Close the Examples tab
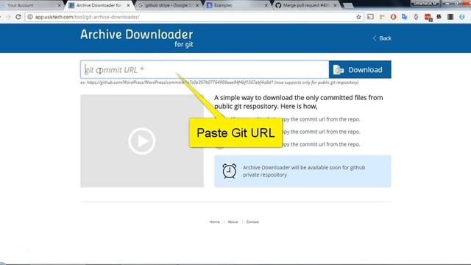Viewport: 471px width, 265px height. pyautogui.click(x=266, y=5)
